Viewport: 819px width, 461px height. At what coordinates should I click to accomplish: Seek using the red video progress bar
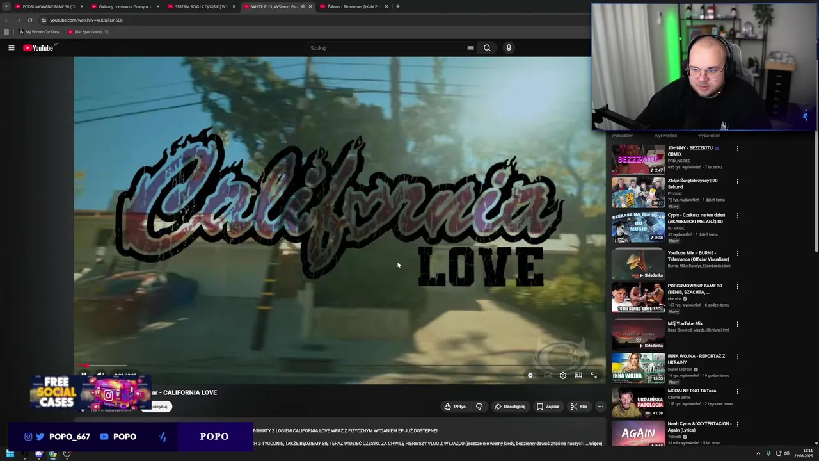pos(339,366)
